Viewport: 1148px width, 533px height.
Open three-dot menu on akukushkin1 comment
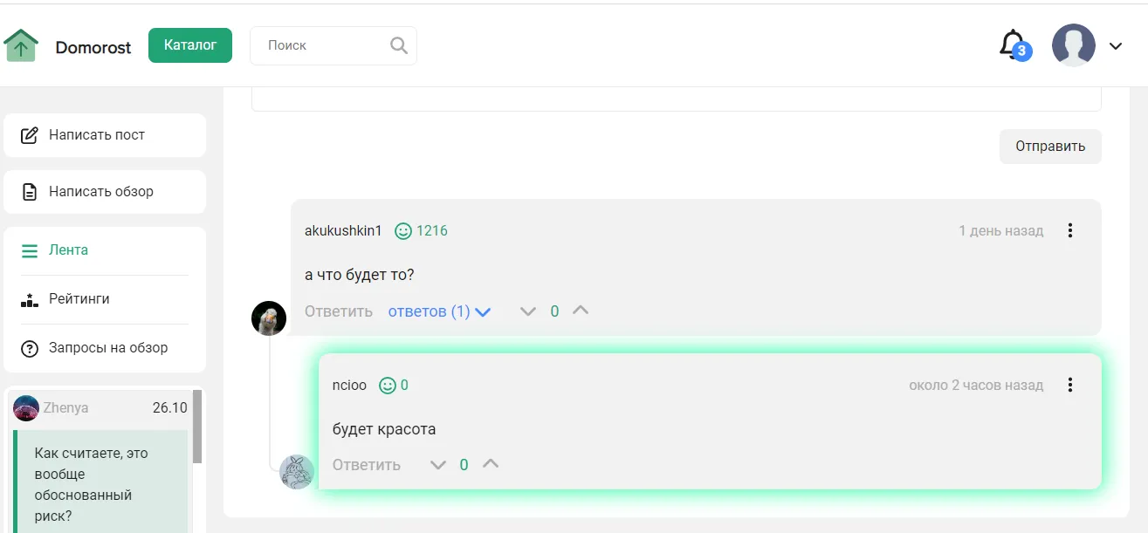point(1070,231)
